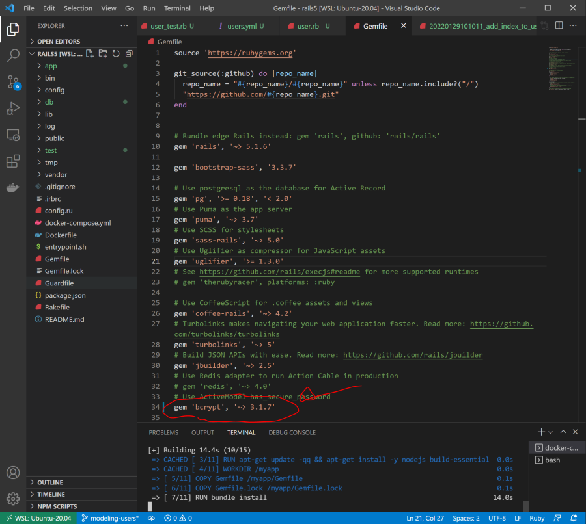The image size is (586, 524).
Task: Open the Run and Debug view
Action: [x=13, y=109]
